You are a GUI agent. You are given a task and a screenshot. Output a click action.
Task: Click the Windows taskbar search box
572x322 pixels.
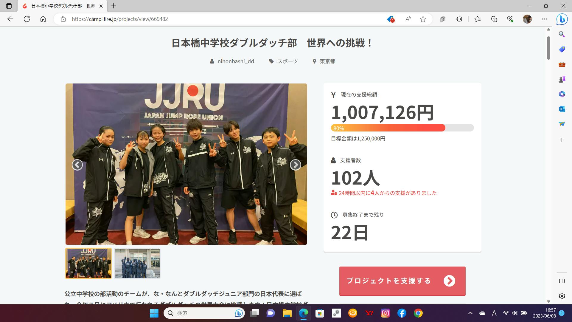point(203,313)
